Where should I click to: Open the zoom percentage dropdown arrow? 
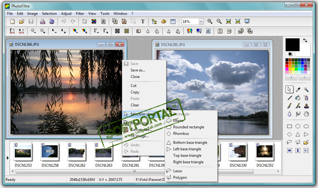coord(201,22)
